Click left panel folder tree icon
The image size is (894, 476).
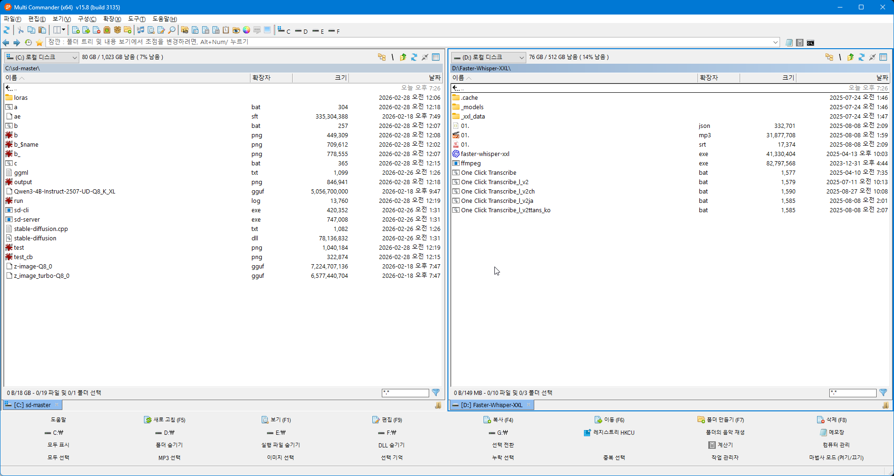382,57
